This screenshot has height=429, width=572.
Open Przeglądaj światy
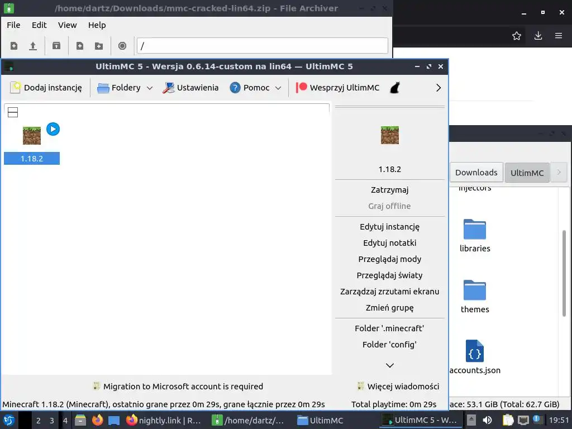tap(389, 275)
